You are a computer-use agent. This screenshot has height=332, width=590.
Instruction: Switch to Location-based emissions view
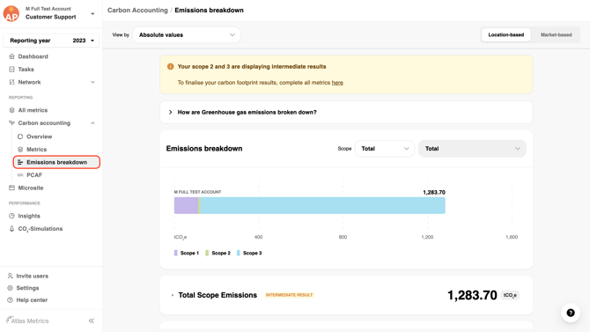[505, 34]
